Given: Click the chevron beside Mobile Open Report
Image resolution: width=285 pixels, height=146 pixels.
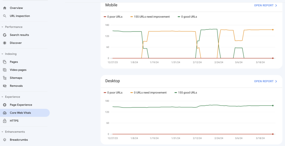Looking at the screenshot, I should pyautogui.click(x=276, y=6).
